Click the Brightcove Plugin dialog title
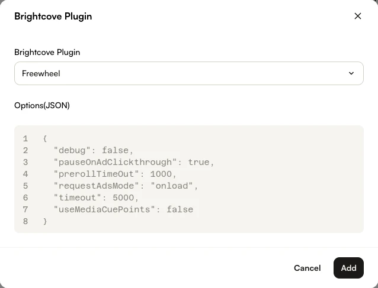Viewport: 378px width, 288px height. pyautogui.click(x=53, y=17)
